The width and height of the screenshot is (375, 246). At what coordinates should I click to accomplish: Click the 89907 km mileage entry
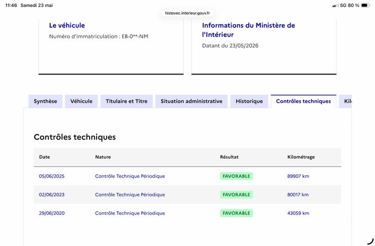click(298, 176)
